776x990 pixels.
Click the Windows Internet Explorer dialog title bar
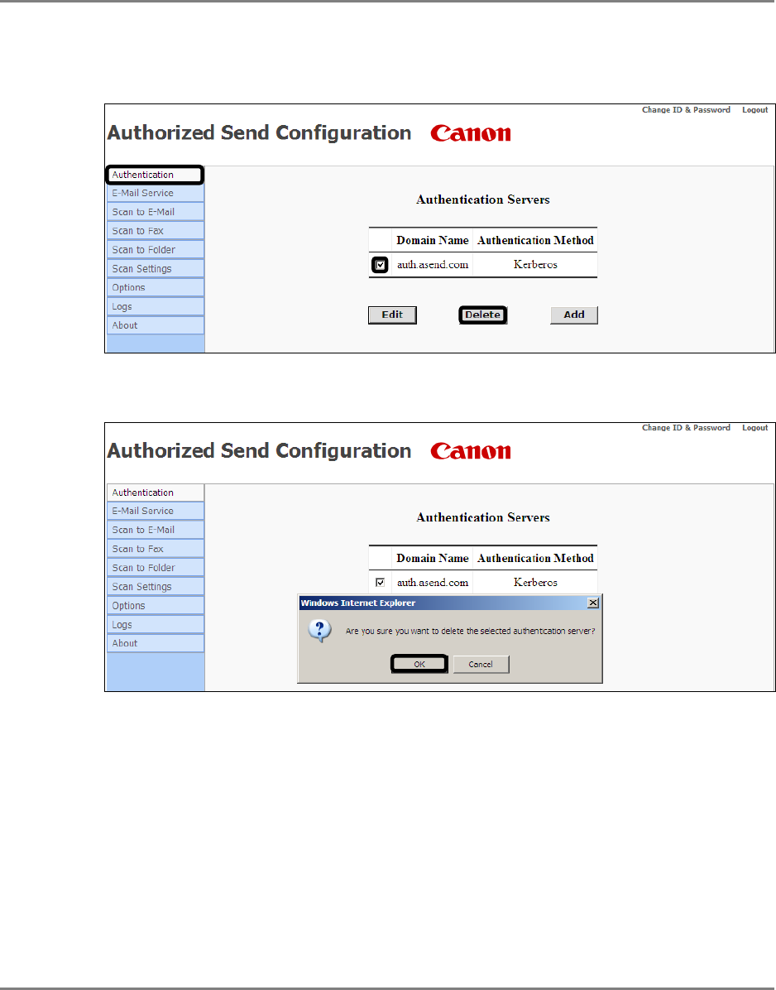[x=438, y=603]
